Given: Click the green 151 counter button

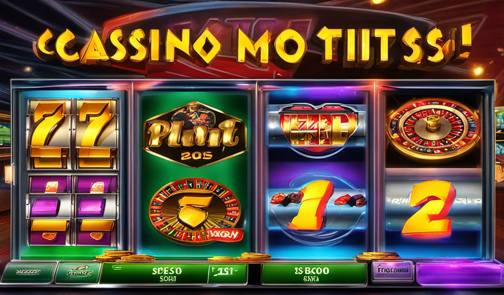Looking at the screenshot, I should 227,273.
